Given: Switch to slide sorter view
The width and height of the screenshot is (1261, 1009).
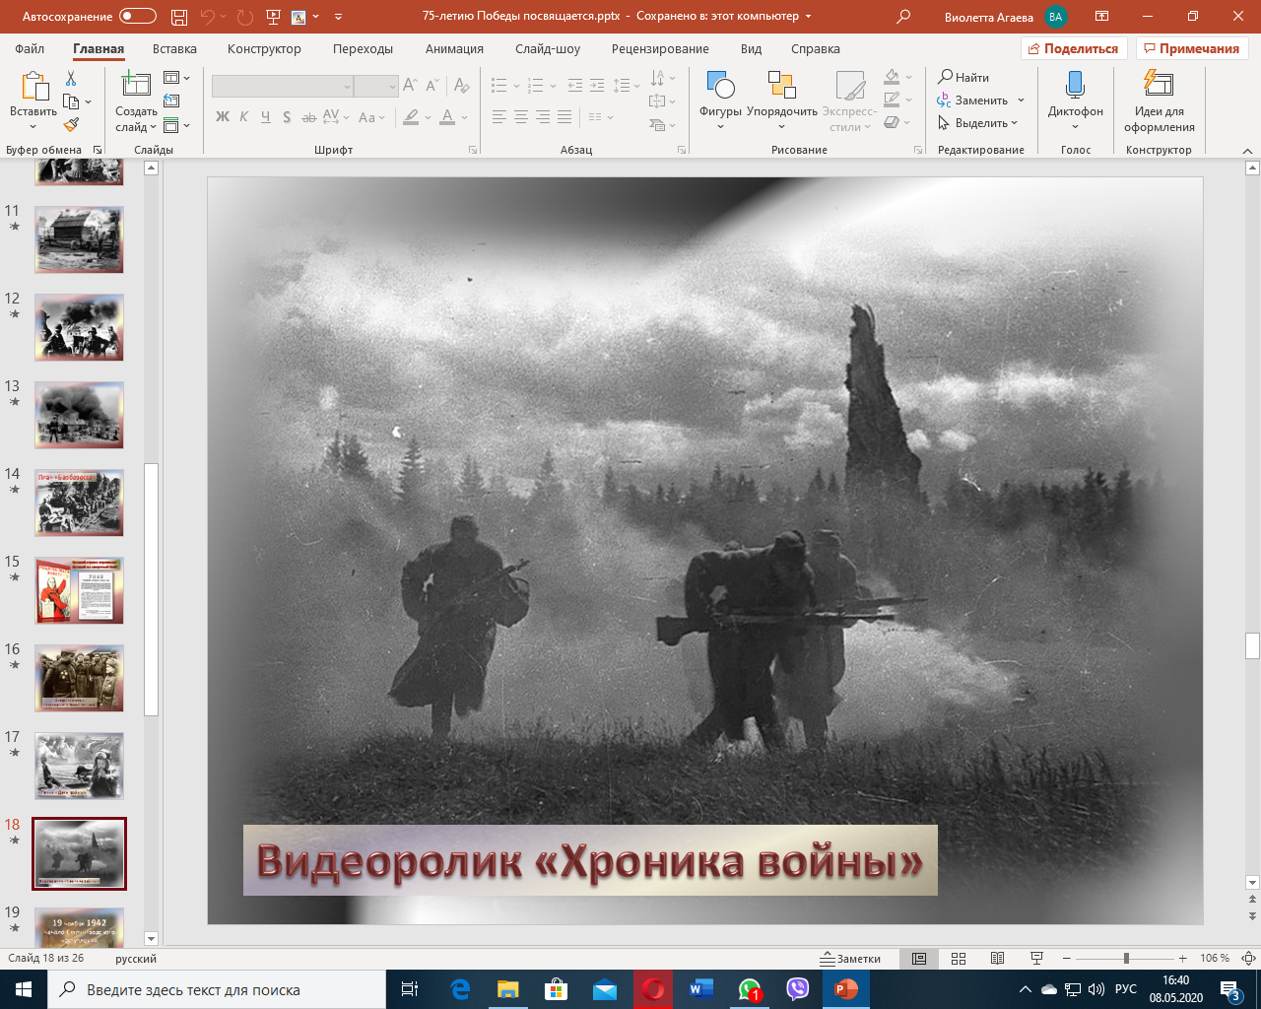Looking at the screenshot, I should pos(959,959).
